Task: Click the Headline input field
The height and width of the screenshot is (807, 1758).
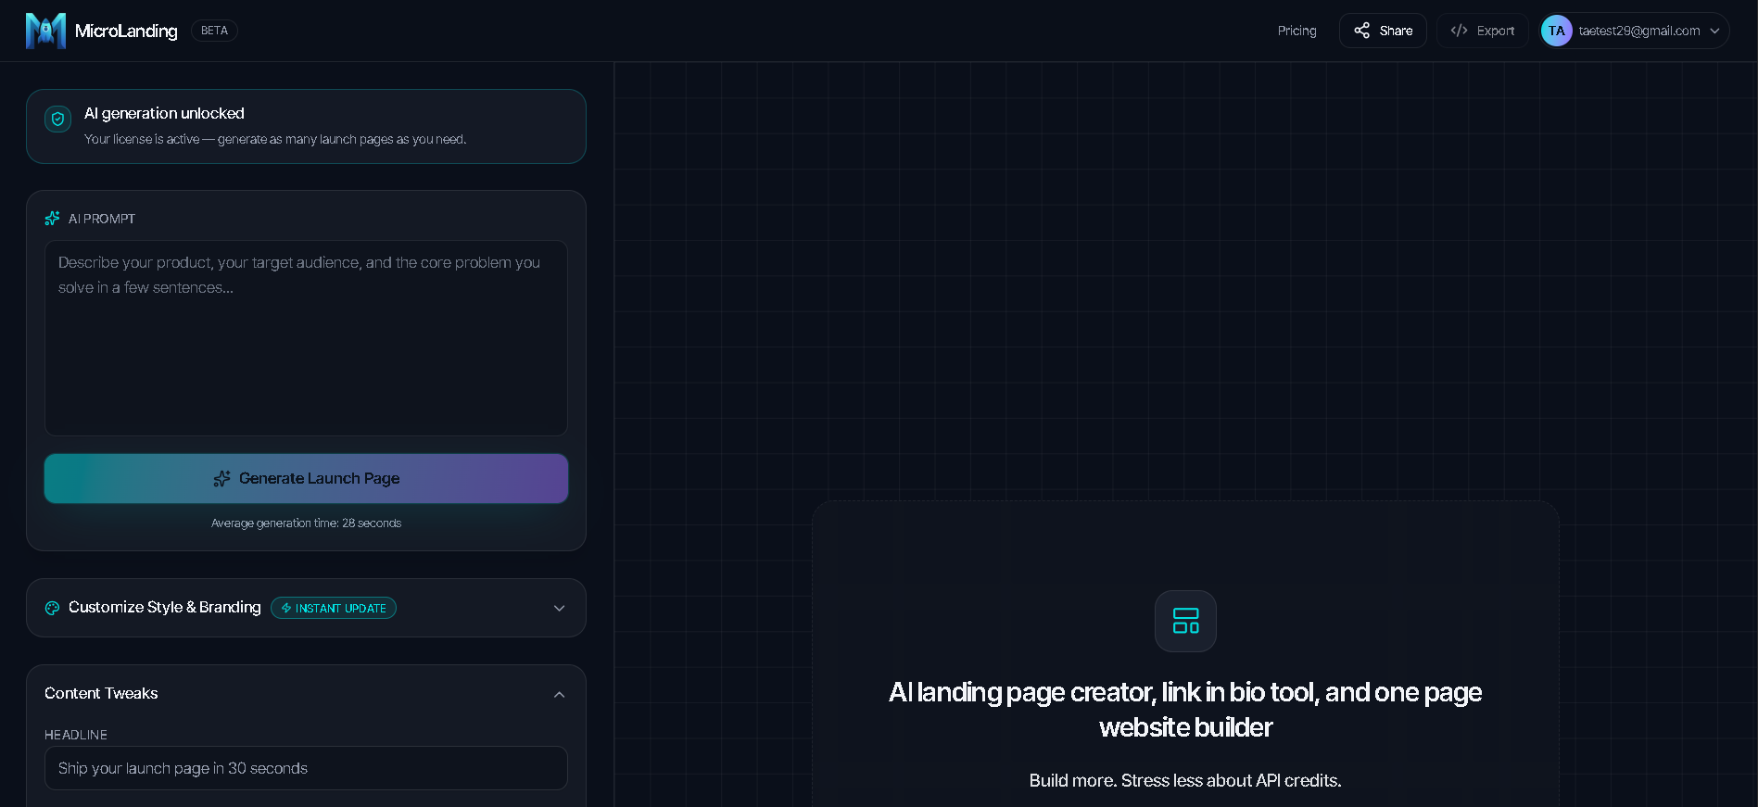Action: click(x=306, y=768)
